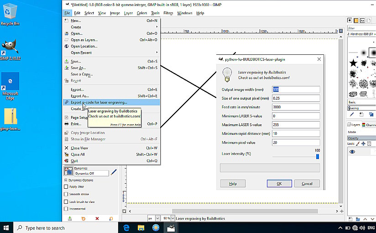
Task: Click Feed rate in mm/minute field
Action: pyautogui.click(x=296, y=107)
